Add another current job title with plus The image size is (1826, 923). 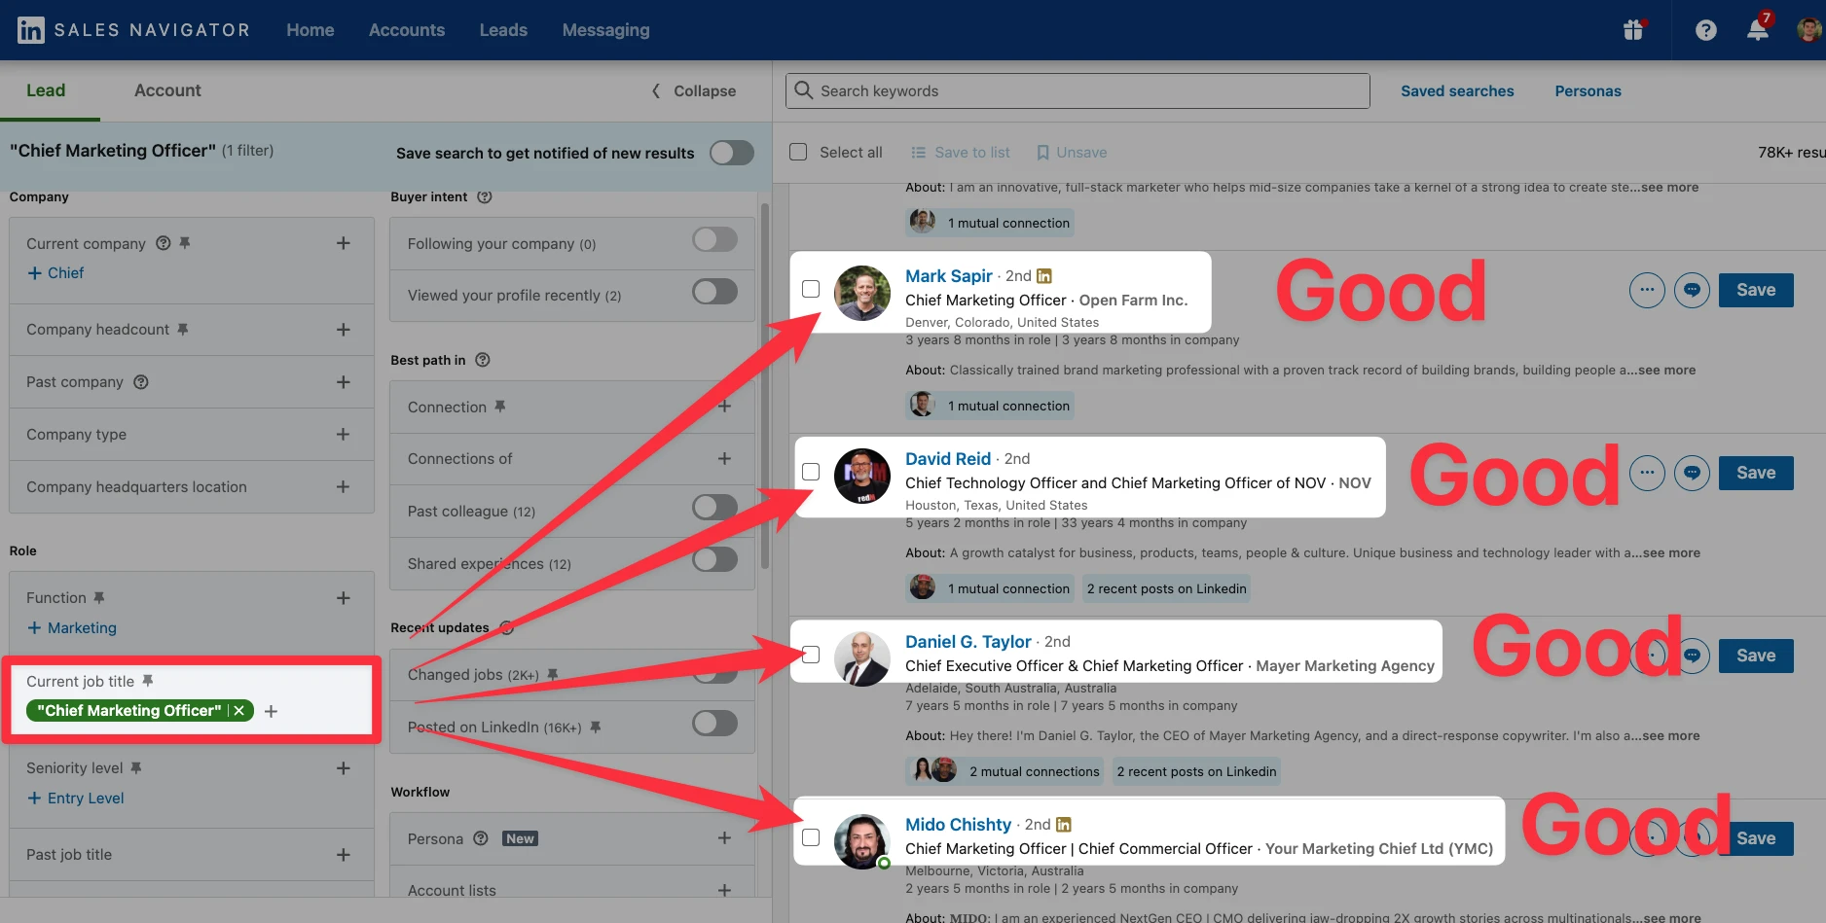tap(271, 712)
